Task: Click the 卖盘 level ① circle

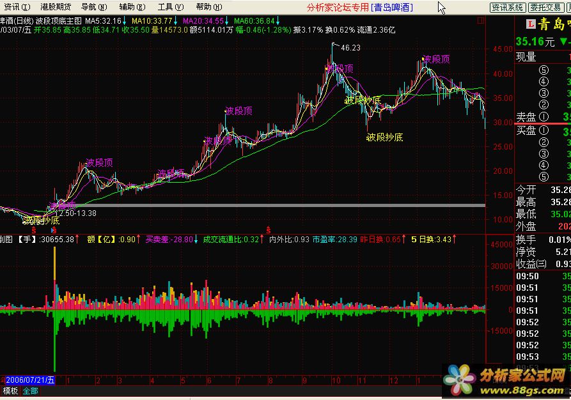Action: [x=544, y=117]
